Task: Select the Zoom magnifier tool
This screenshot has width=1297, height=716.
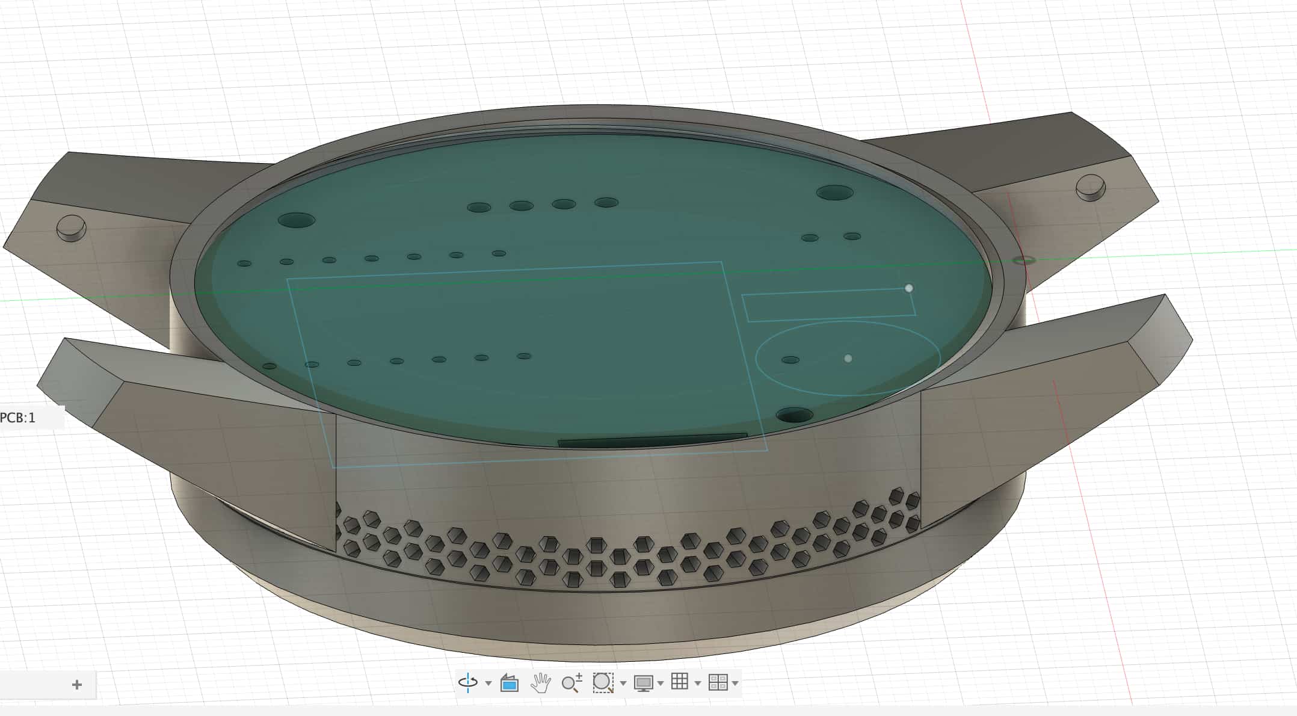Action: pyautogui.click(x=571, y=683)
